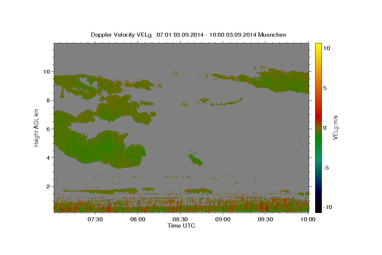Click the 'VELg m/s' colorbar label
The height and width of the screenshot is (255, 382).
coord(335,127)
